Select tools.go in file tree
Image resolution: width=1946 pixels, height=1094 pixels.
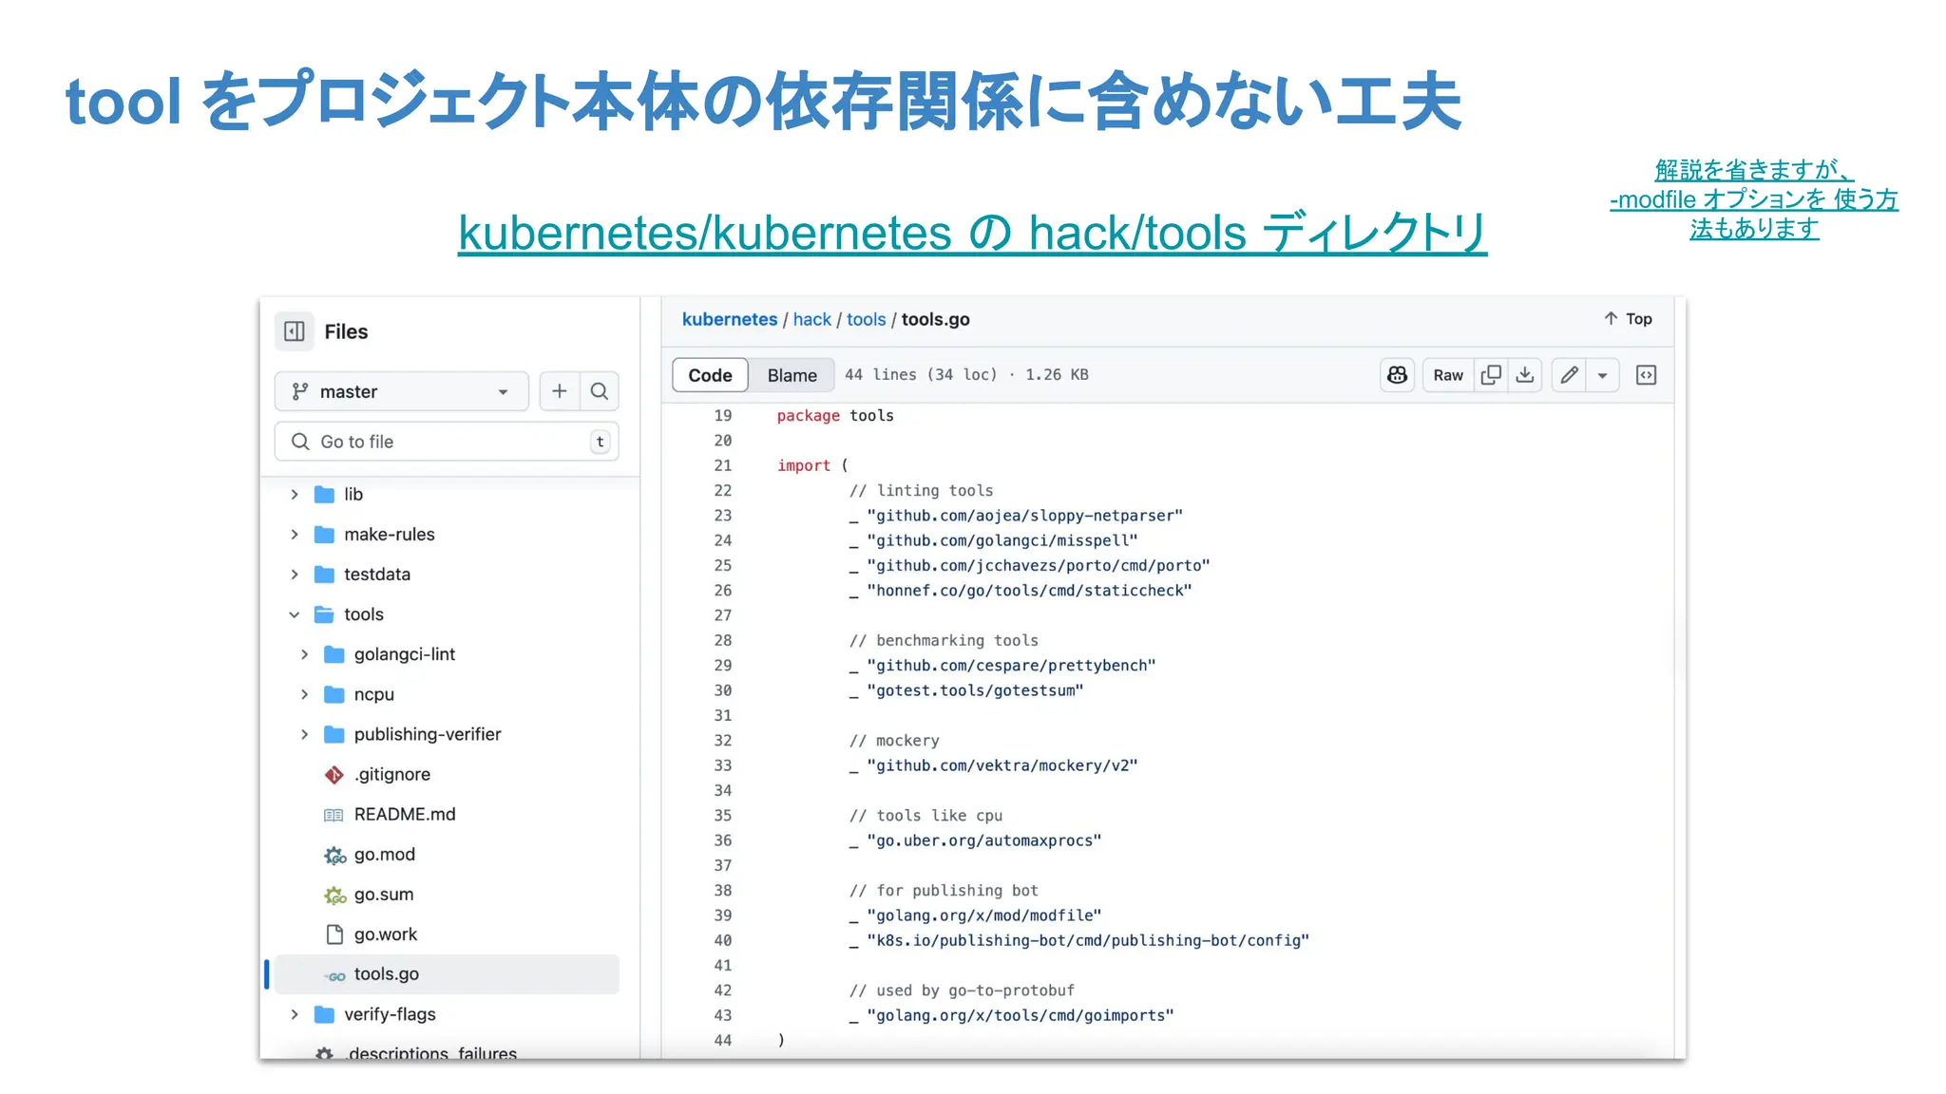pos(447,974)
